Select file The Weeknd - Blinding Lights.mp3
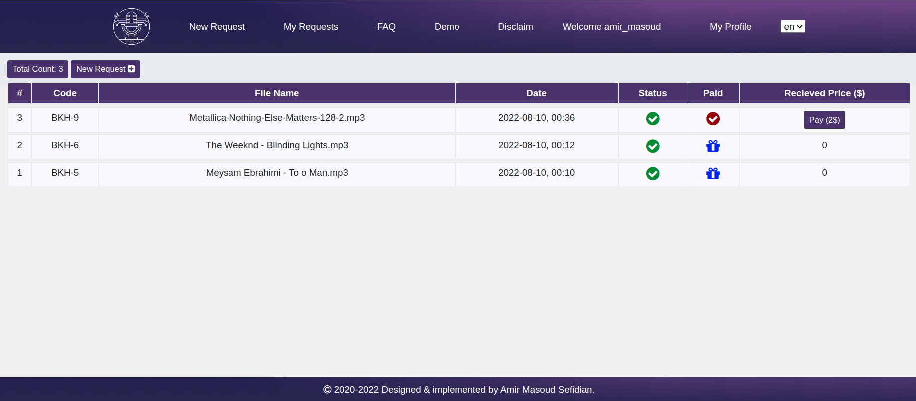 point(277,145)
